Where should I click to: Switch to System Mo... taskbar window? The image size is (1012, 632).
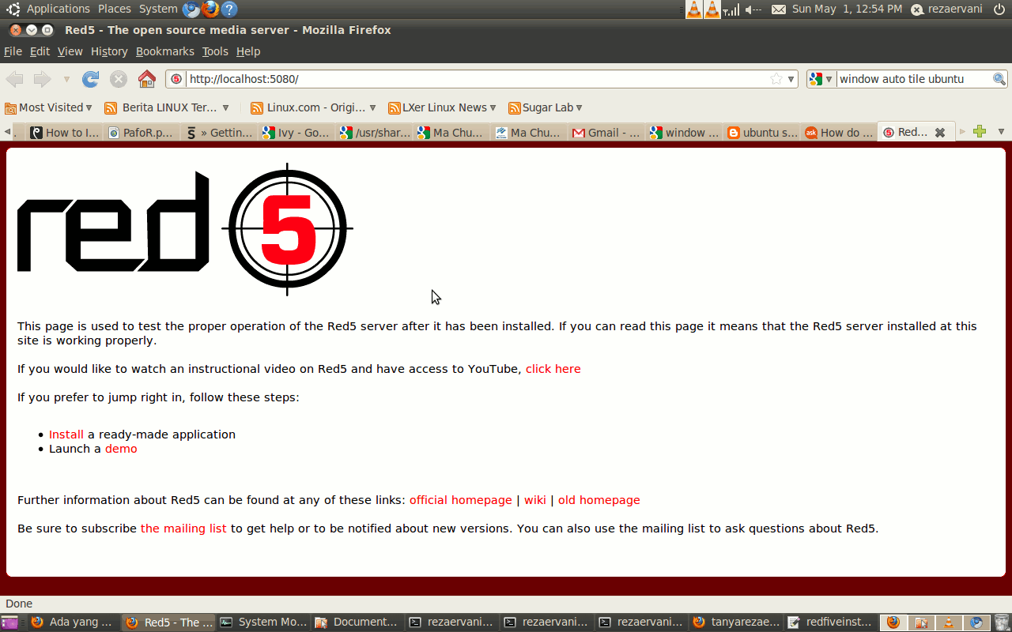(263, 623)
